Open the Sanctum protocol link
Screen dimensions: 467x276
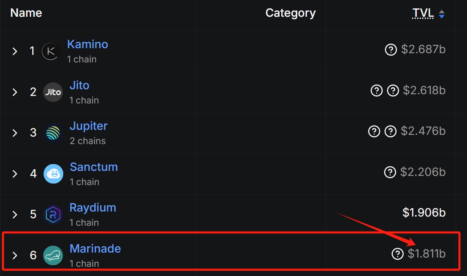click(x=94, y=167)
